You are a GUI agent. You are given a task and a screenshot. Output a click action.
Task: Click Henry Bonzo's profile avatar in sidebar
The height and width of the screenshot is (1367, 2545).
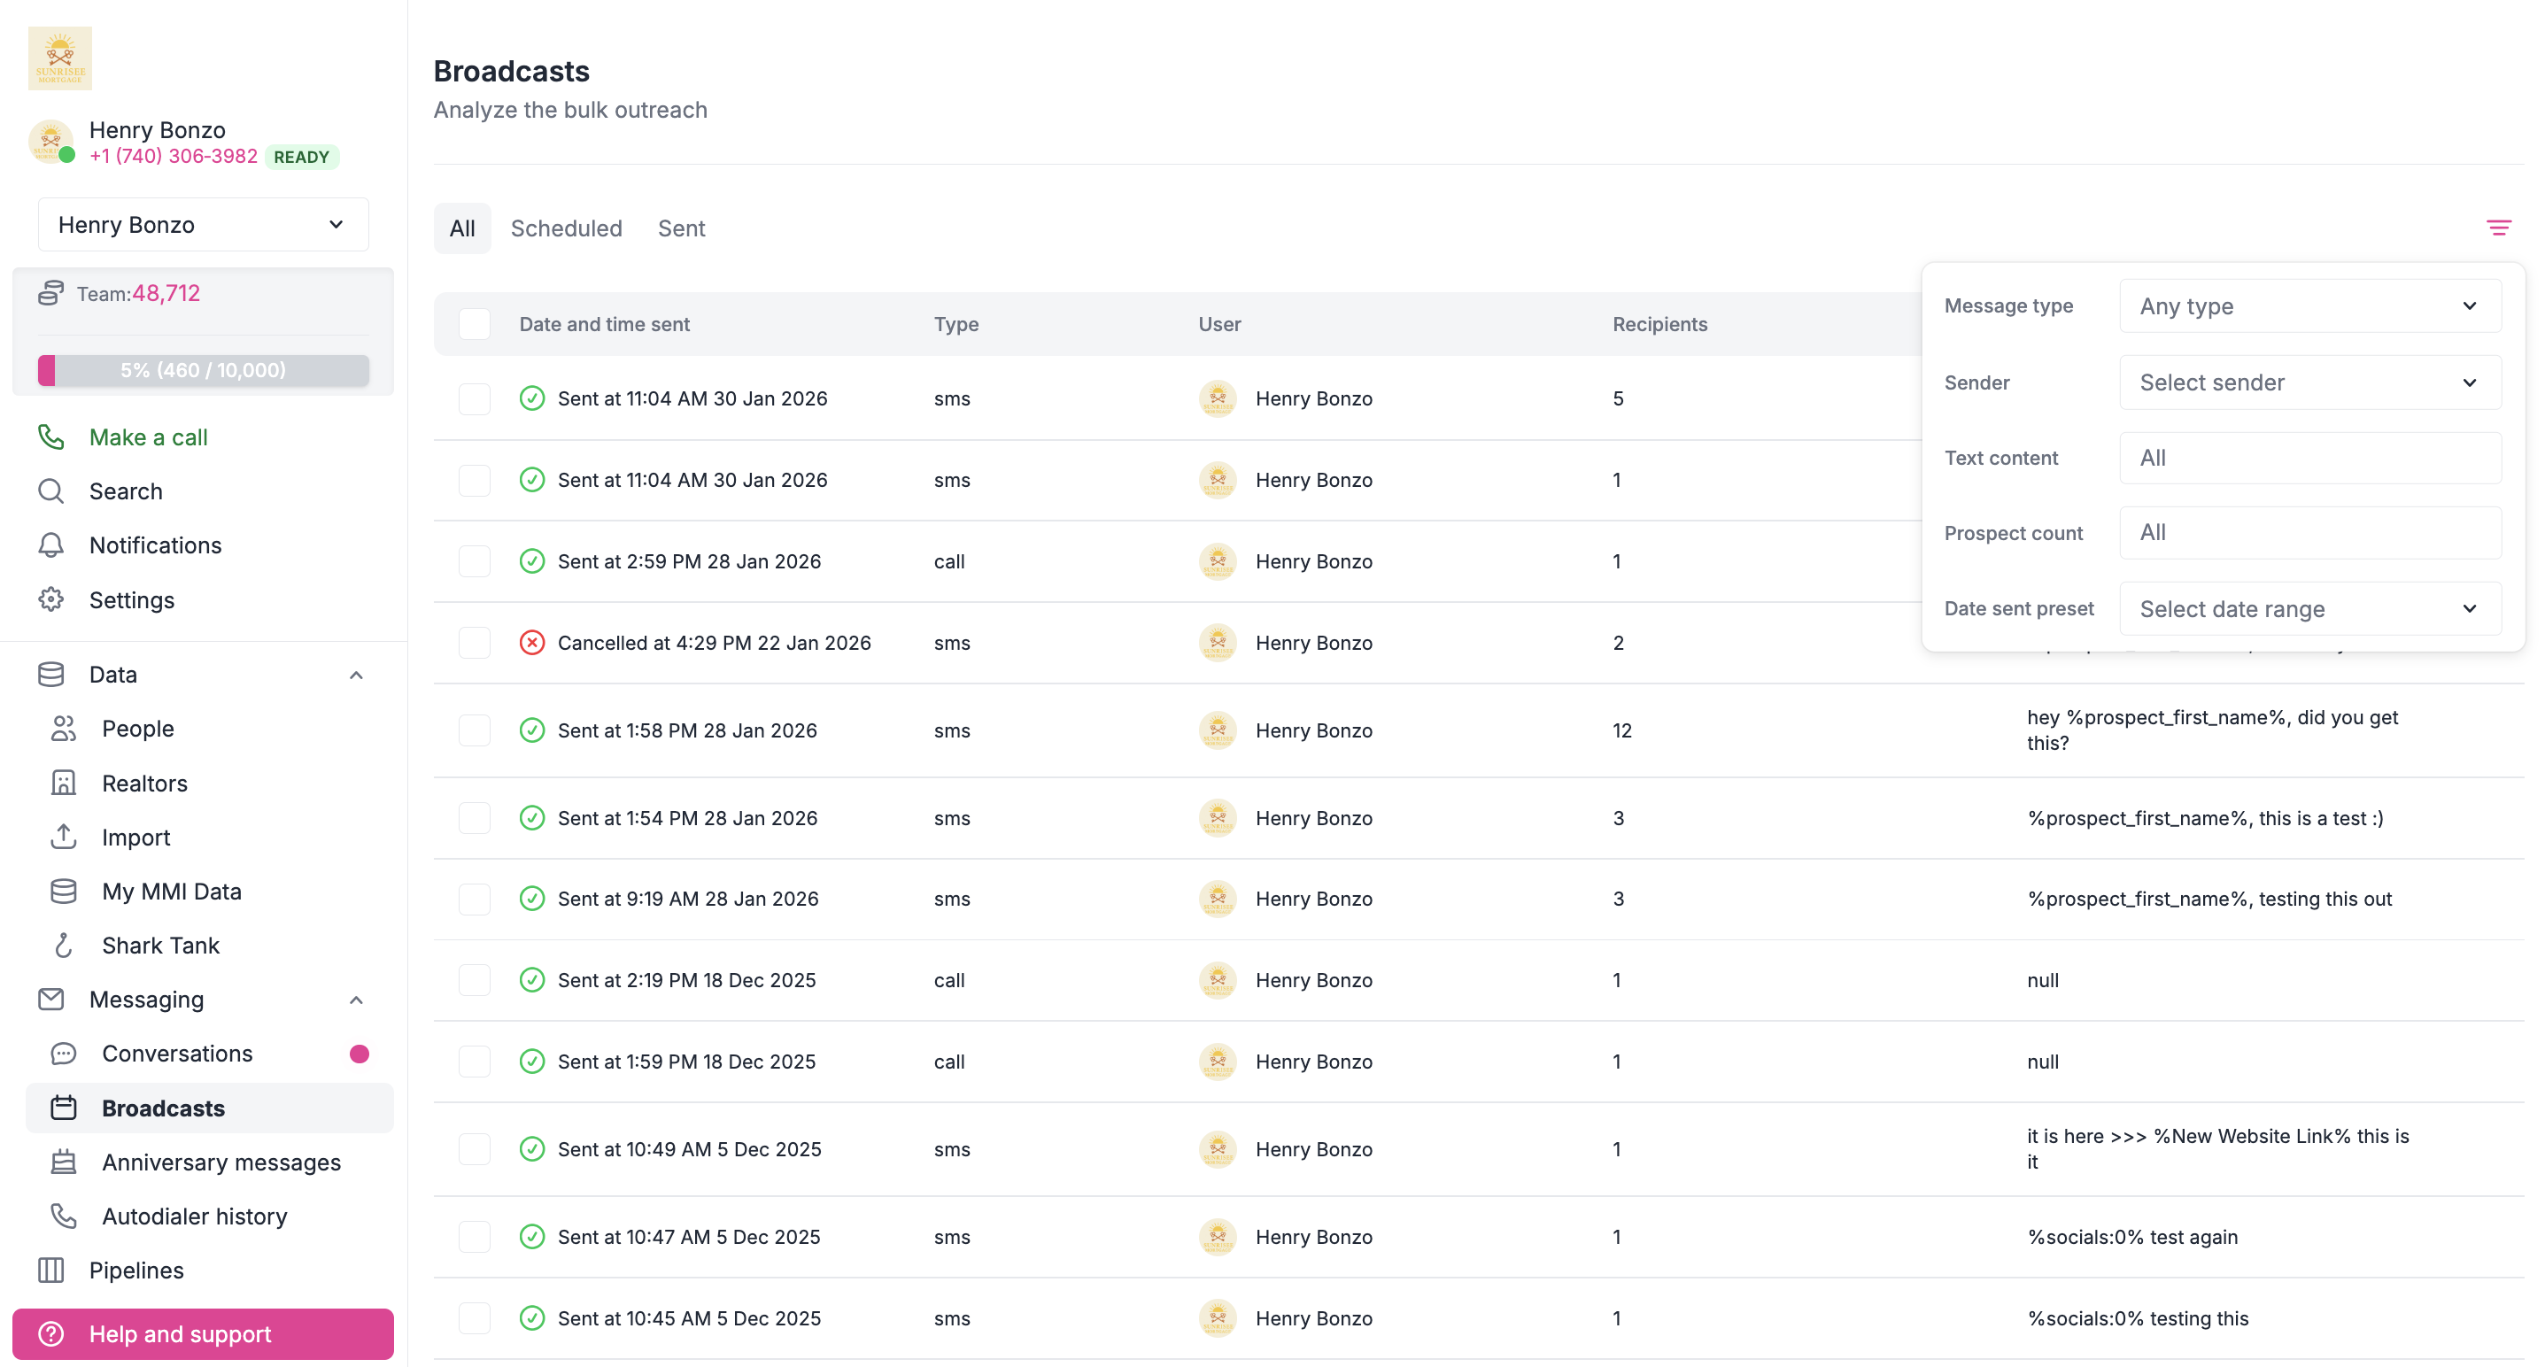[x=50, y=143]
